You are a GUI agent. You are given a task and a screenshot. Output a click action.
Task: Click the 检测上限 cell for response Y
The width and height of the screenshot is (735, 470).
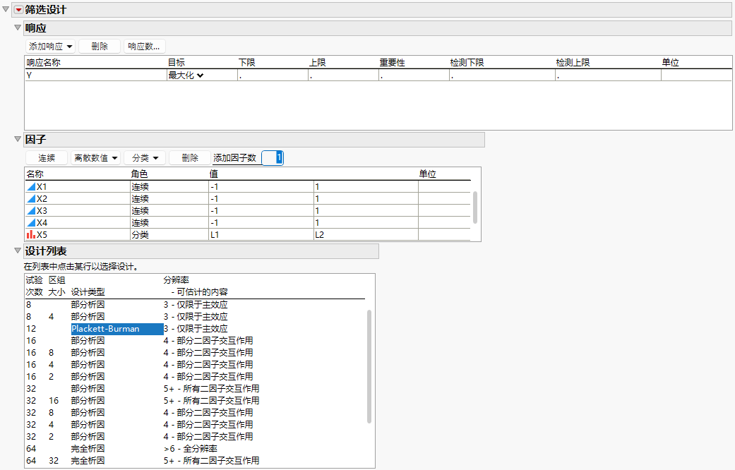tap(608, 76)
